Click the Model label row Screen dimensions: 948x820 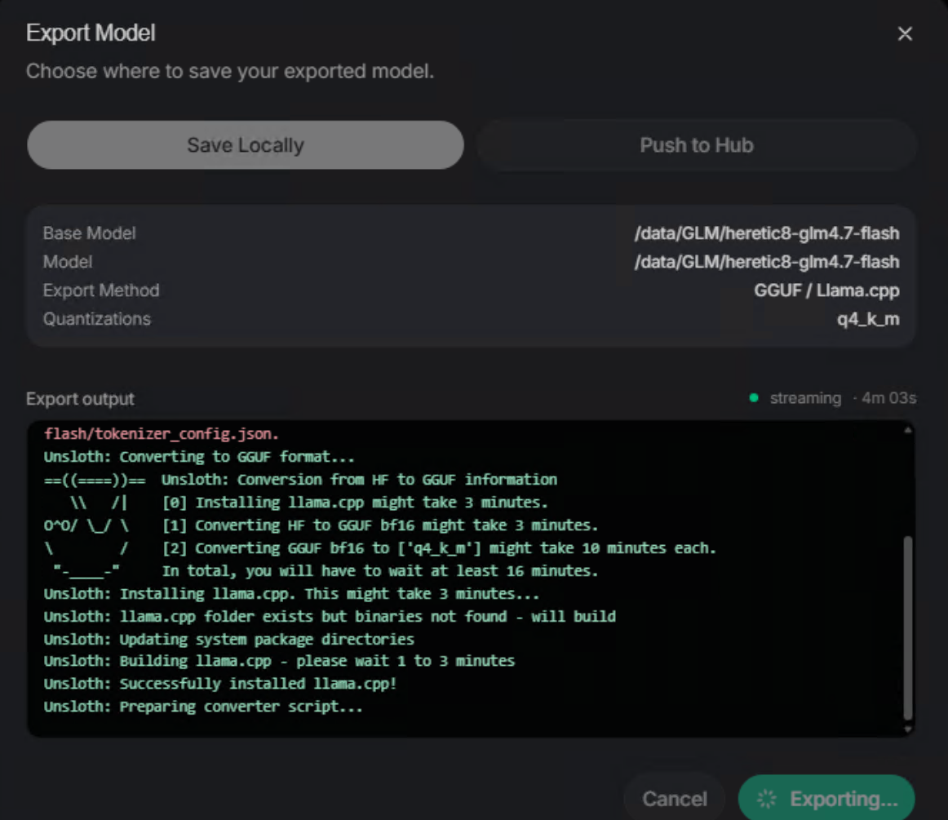[x=67, y=262]
